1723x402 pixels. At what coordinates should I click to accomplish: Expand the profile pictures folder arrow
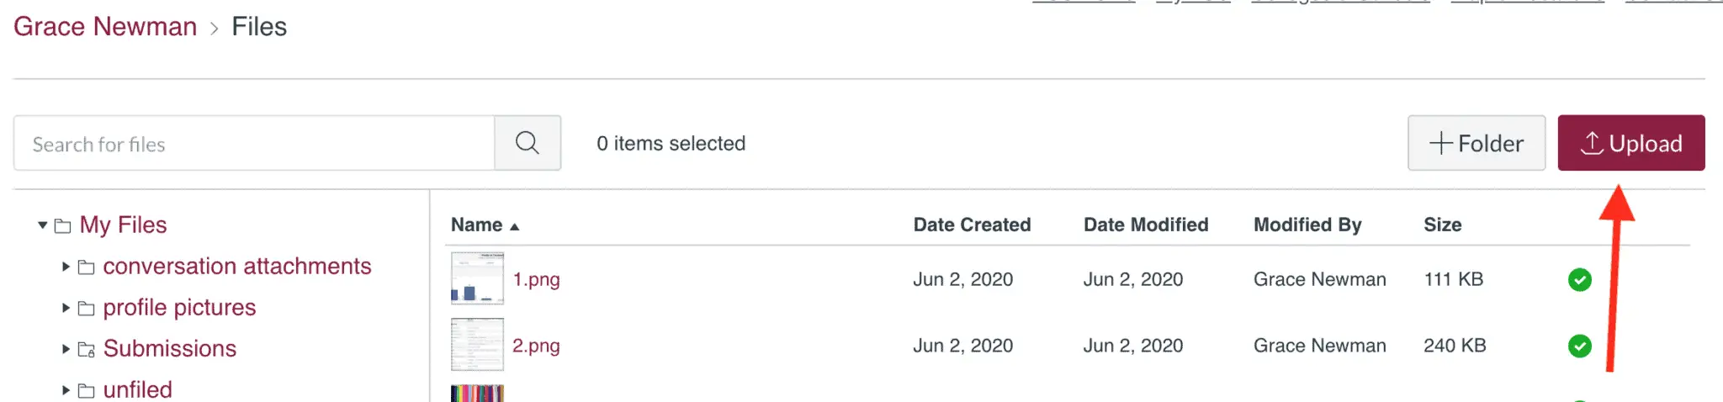[x=66, y=308]
